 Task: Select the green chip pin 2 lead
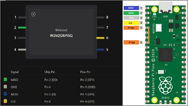coord(22,27)
